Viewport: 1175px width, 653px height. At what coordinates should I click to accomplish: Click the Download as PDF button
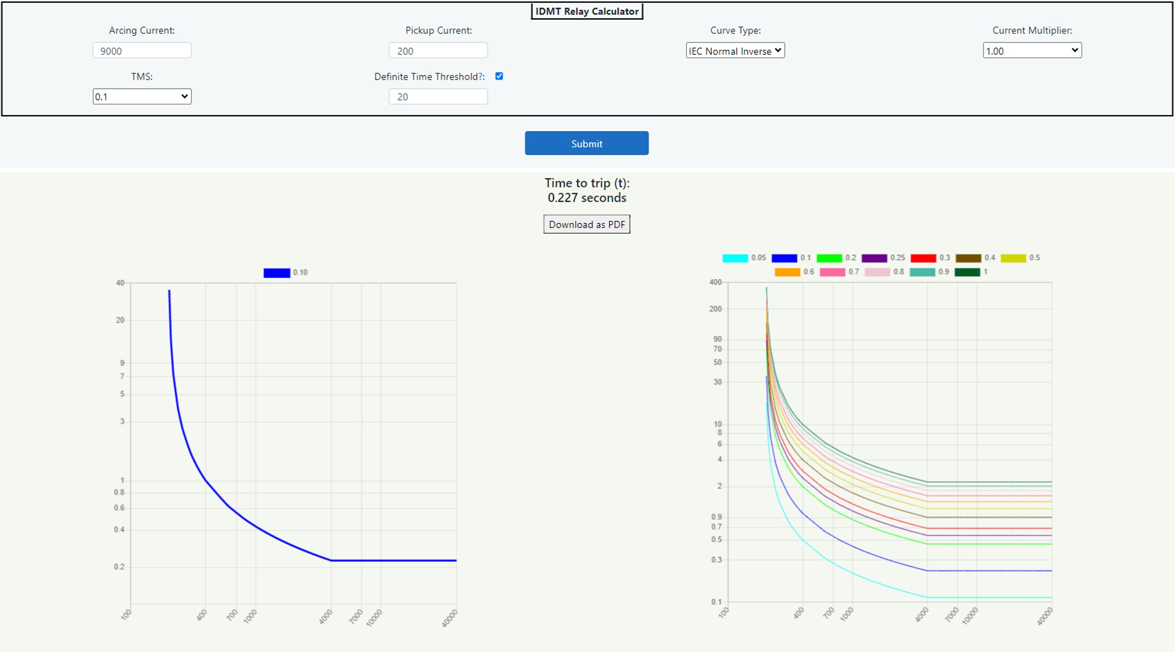pos(586,224)
